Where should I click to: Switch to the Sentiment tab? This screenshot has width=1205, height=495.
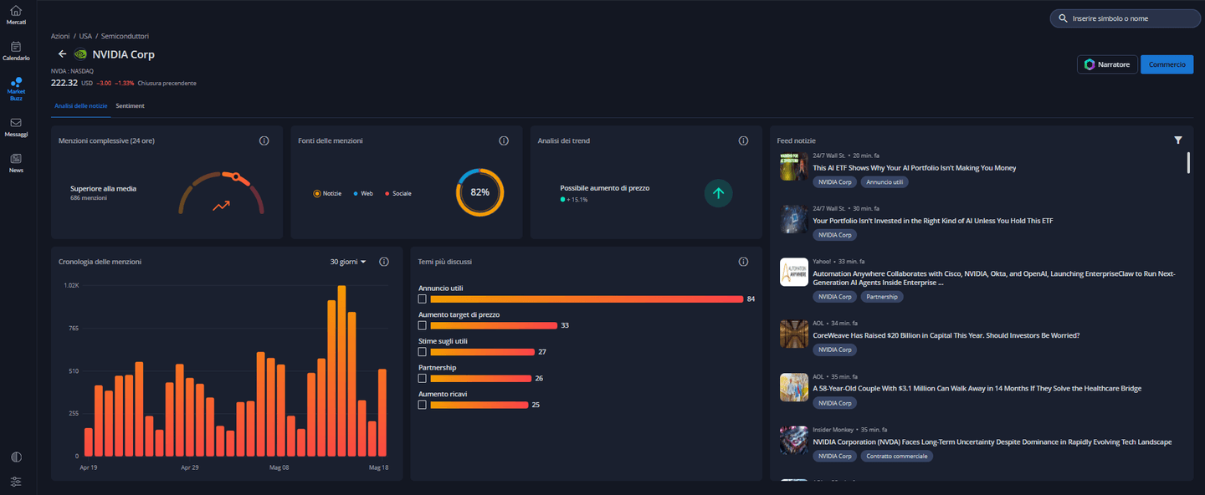(x=130, y=106)
